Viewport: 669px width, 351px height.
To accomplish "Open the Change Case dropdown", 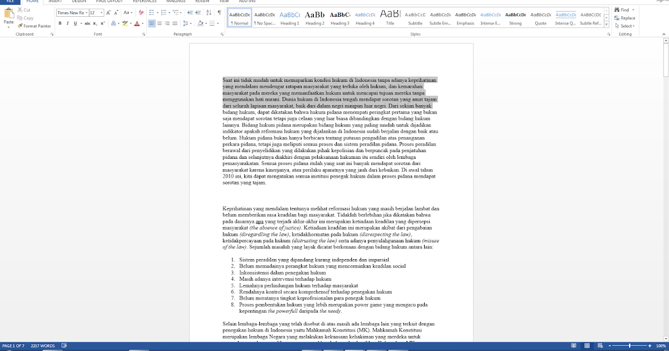I will (x=128, y=12).
